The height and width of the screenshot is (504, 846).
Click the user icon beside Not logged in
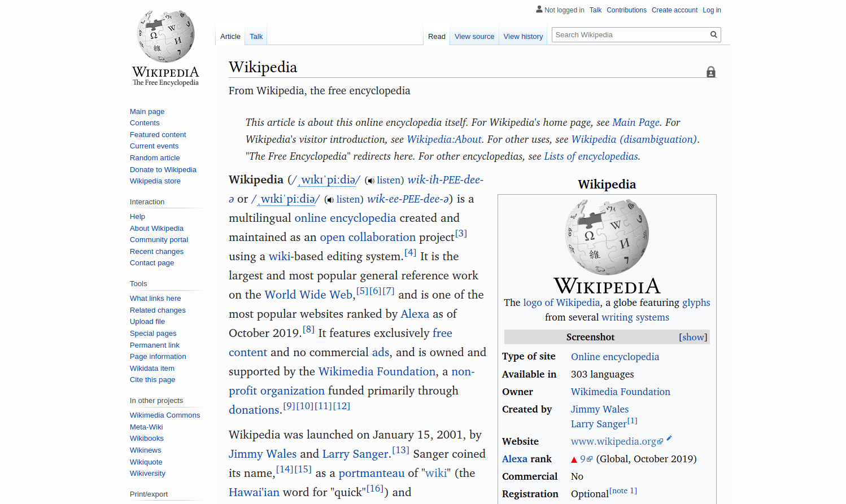(x=539, y=10)
